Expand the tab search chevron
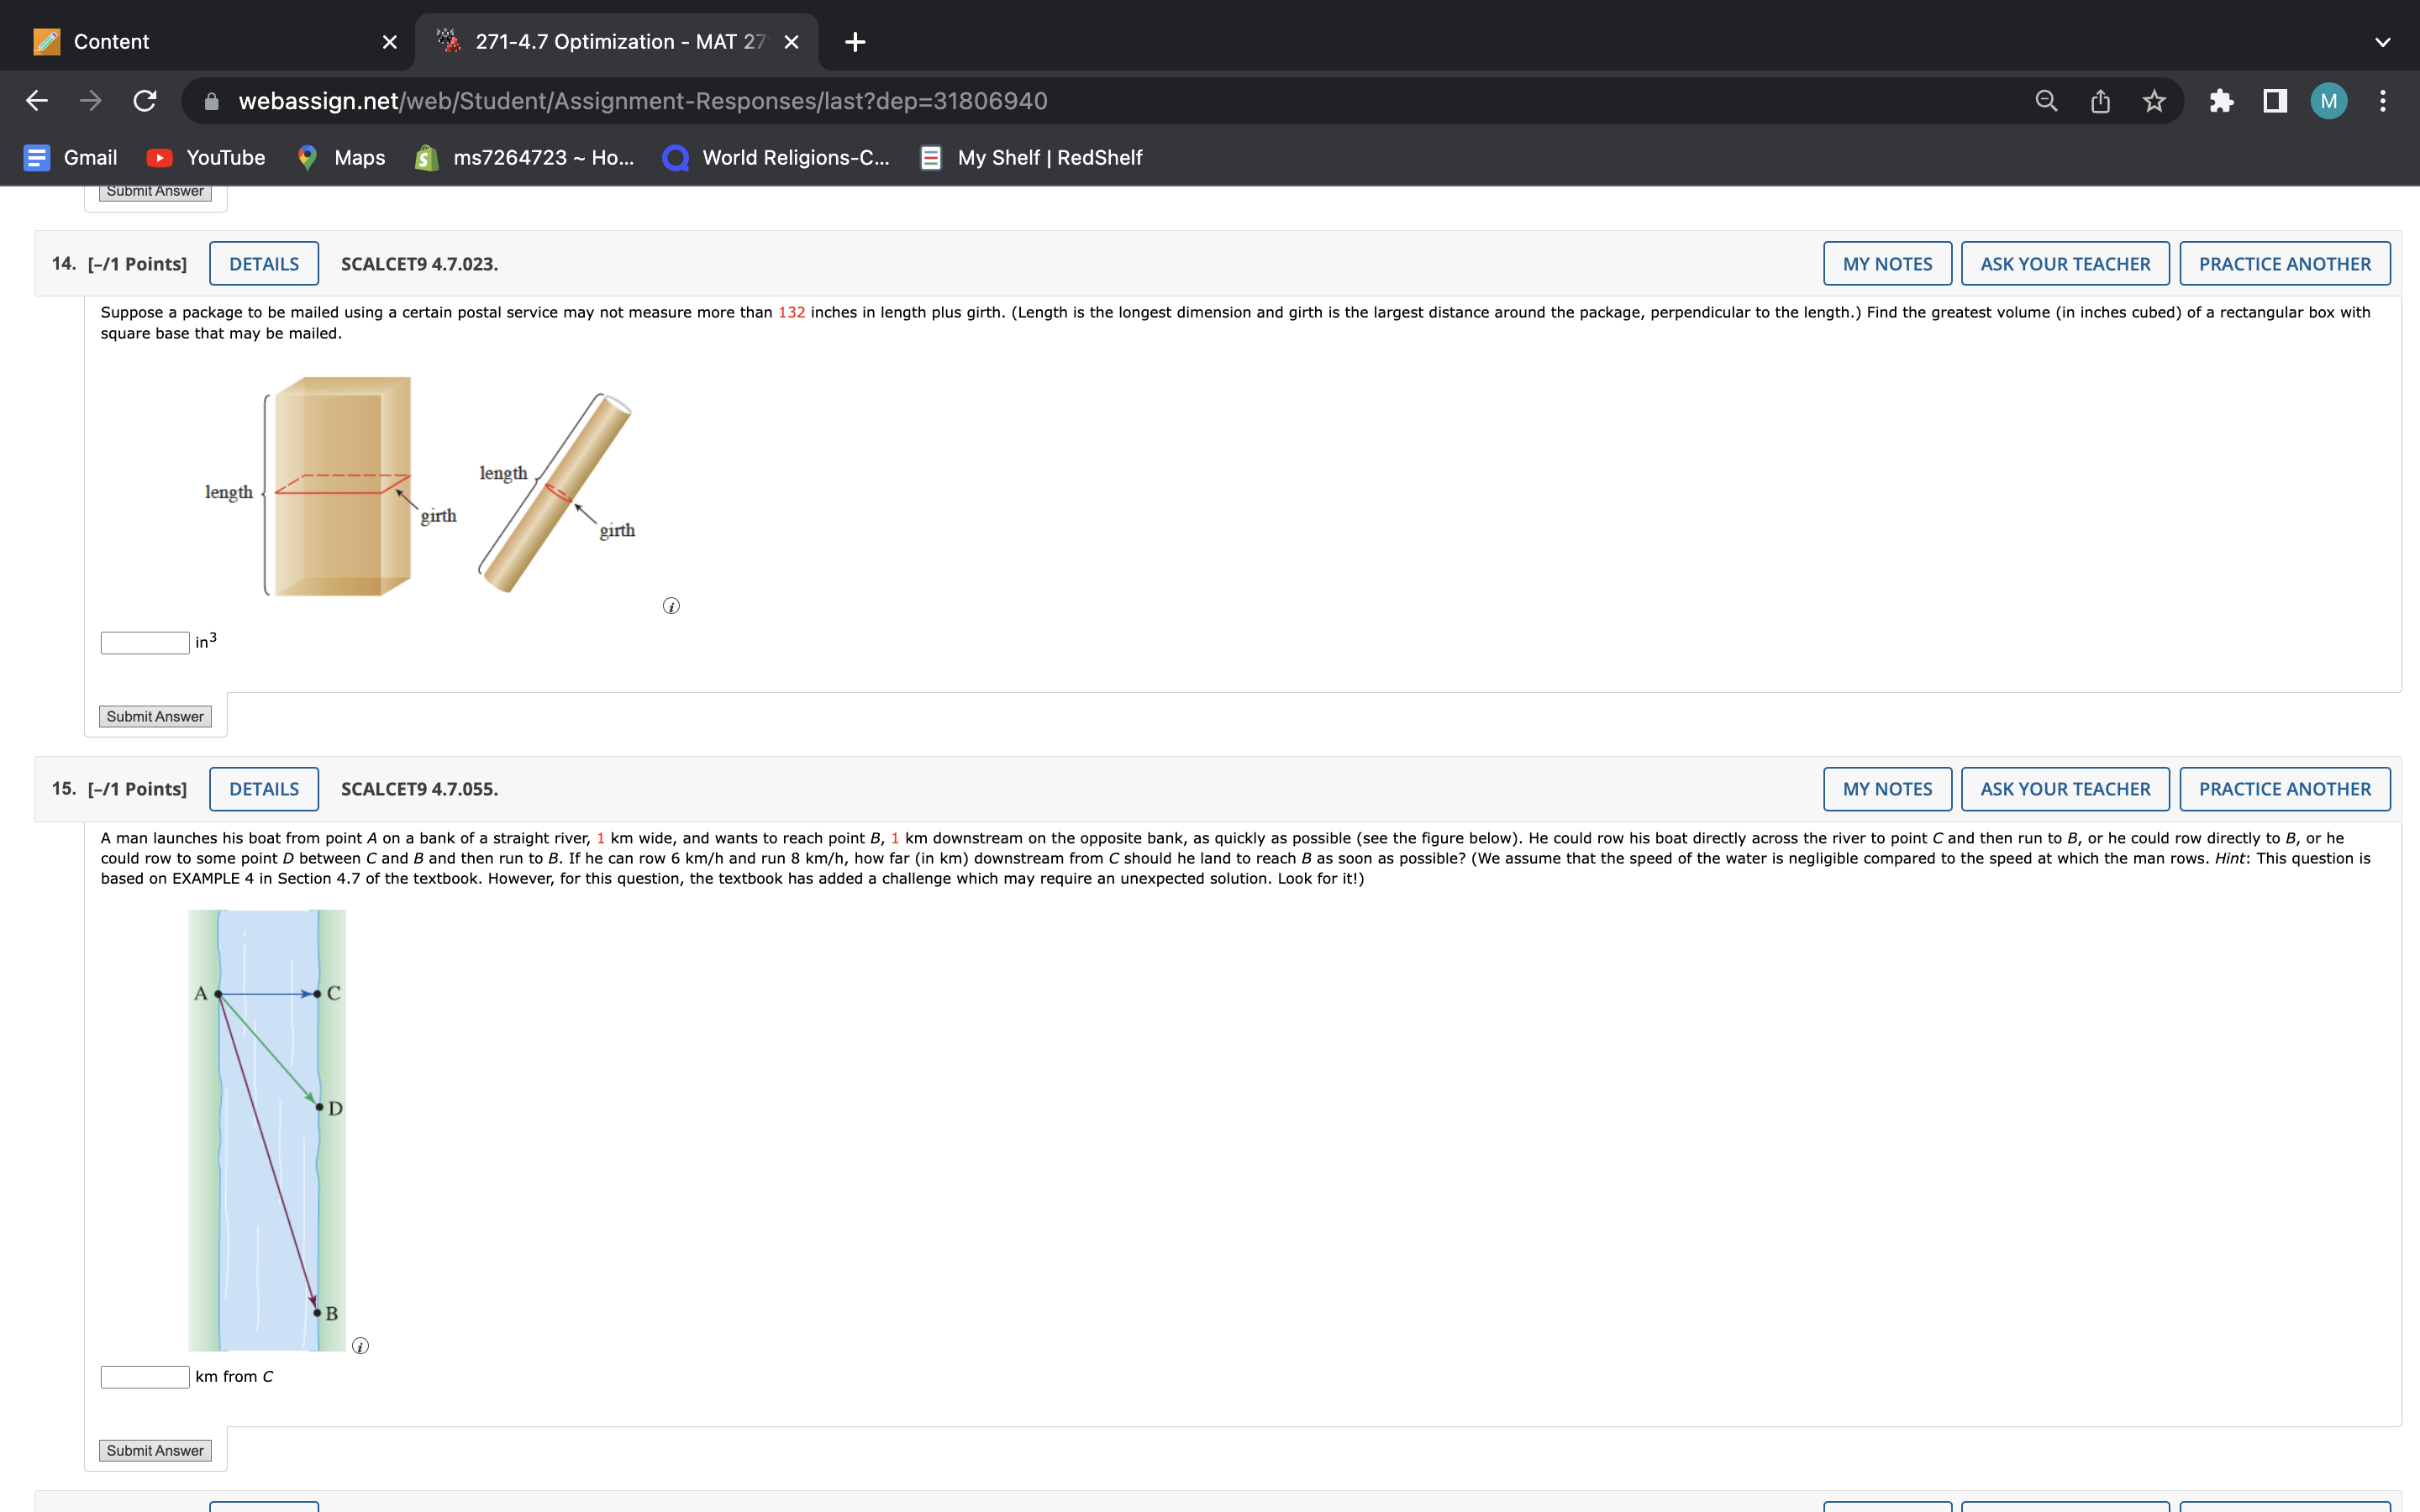Viewport: 2420px width, 1512px height. point(2382,42)
